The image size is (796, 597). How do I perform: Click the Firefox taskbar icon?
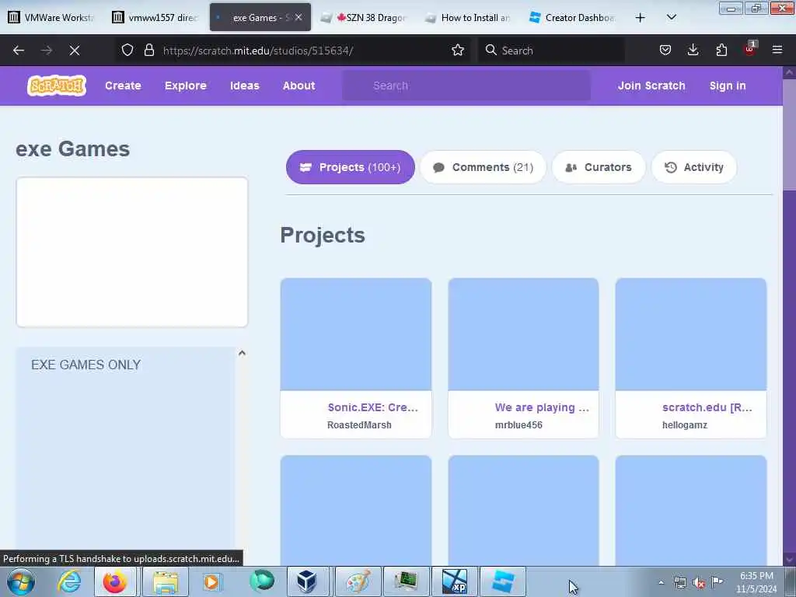click(x=115, y=581)
